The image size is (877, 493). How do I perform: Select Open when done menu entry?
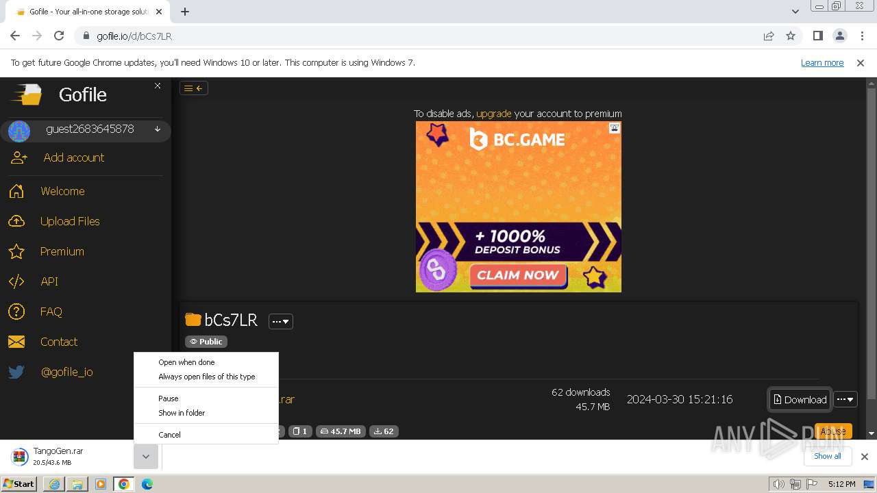click(206, 362)
